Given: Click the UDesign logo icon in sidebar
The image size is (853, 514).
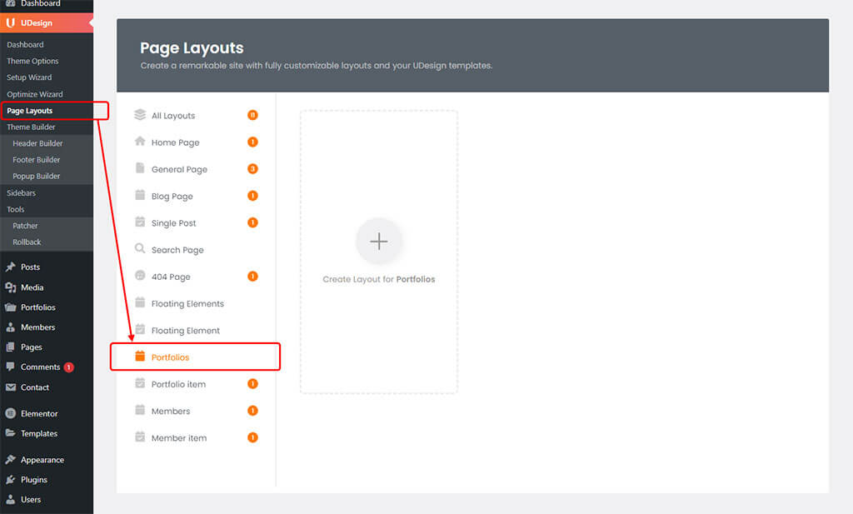Looking at the screenshot, I should click(12, 22).
